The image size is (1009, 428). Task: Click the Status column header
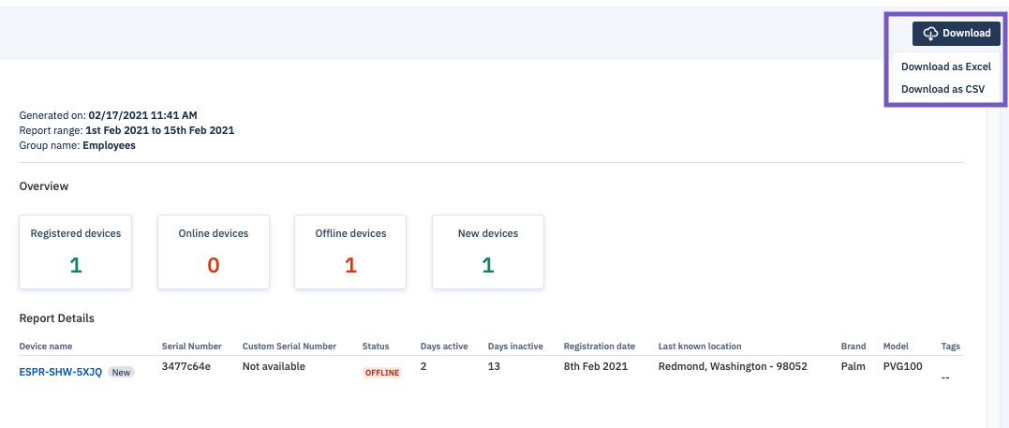[376, 347]
